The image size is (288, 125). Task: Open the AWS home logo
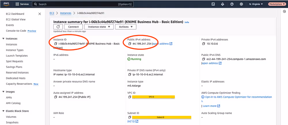click(x=6, y=4)
